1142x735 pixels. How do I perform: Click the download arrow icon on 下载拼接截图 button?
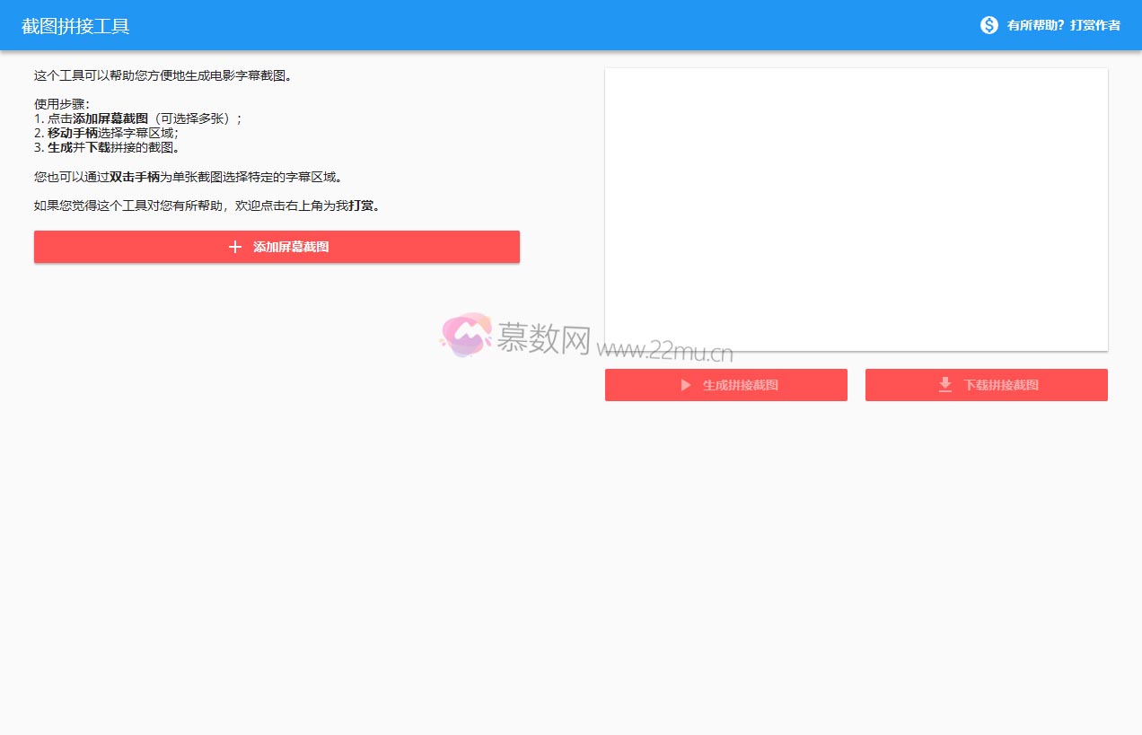[944, 385]
